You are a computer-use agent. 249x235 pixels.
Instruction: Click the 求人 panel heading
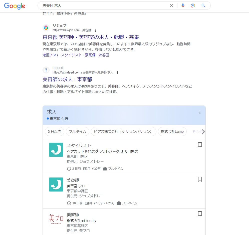click(x=52, y=112)
